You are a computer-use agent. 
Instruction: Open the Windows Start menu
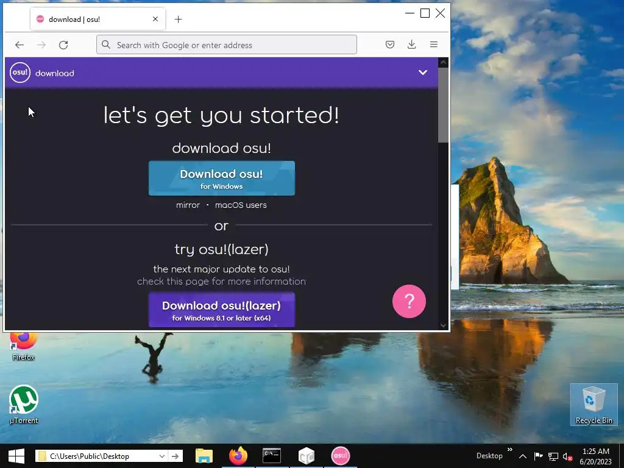pyautogui.click(x=16, y=456)
